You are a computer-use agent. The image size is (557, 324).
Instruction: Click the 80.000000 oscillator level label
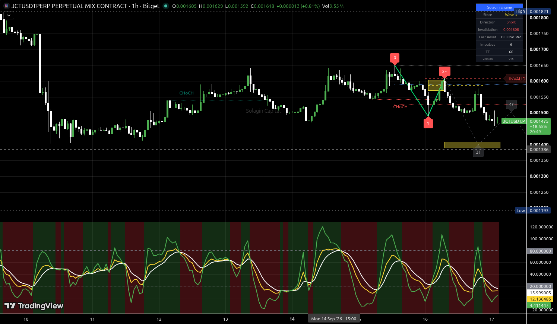point(540,251)
